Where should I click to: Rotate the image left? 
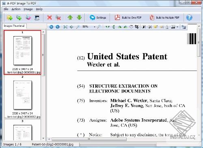119,27
